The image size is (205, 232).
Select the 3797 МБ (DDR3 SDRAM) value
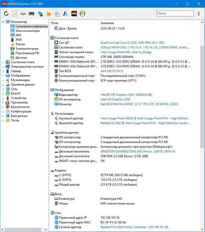(117, 57)
